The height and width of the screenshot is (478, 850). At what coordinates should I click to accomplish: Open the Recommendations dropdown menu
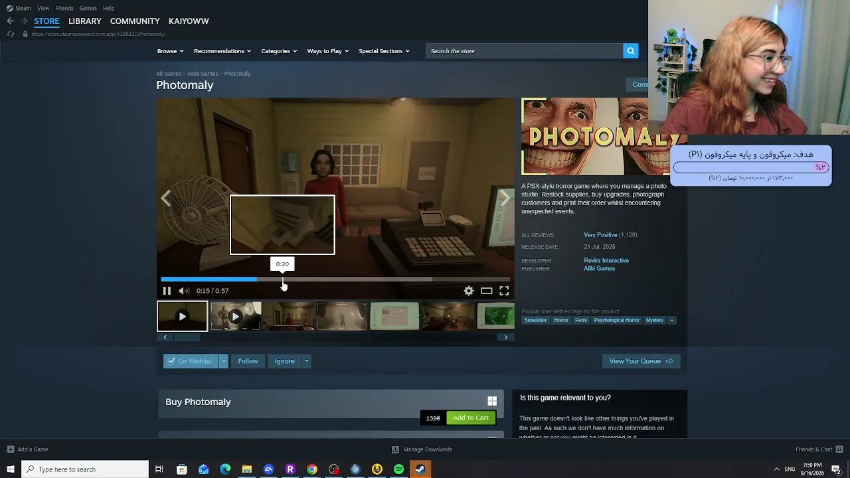click(x=222, y=51)
